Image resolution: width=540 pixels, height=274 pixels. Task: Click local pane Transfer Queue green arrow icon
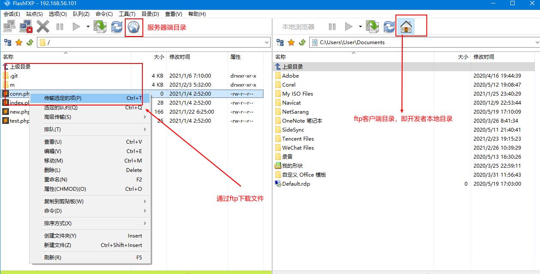(x=372, y=27)
